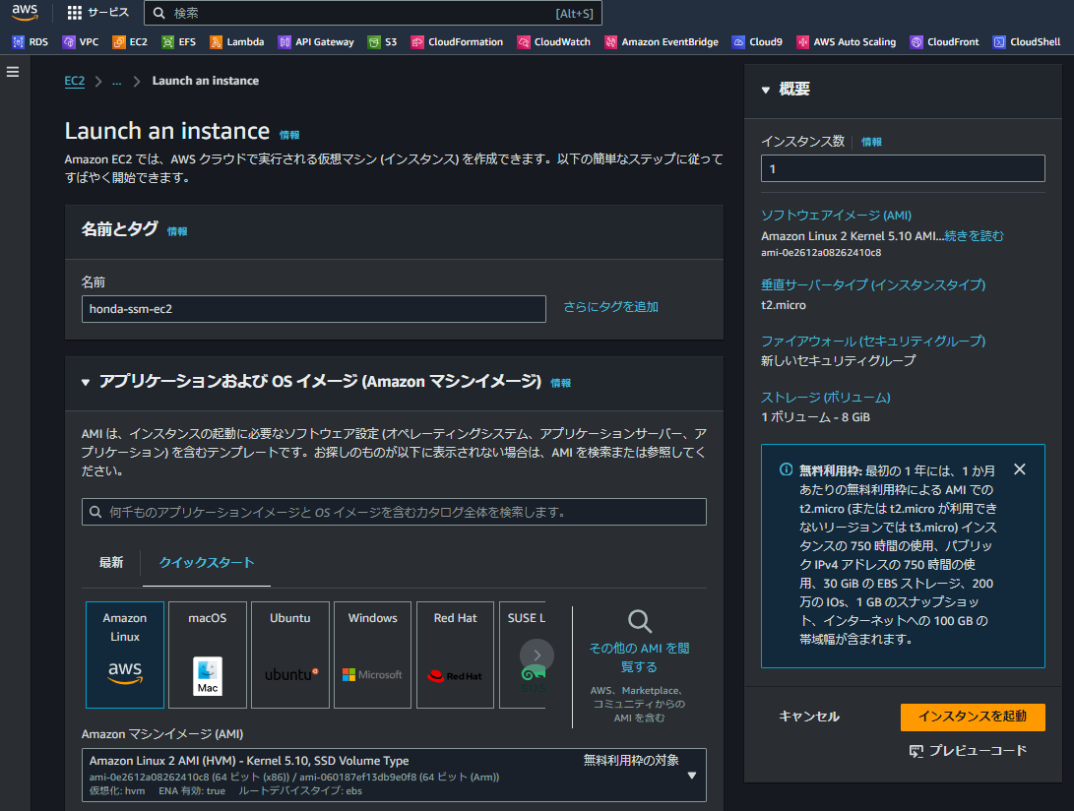Open the Cloud9 shortcut
The width and height of the screenshot is (1074, 811).
tap(758, 41)
